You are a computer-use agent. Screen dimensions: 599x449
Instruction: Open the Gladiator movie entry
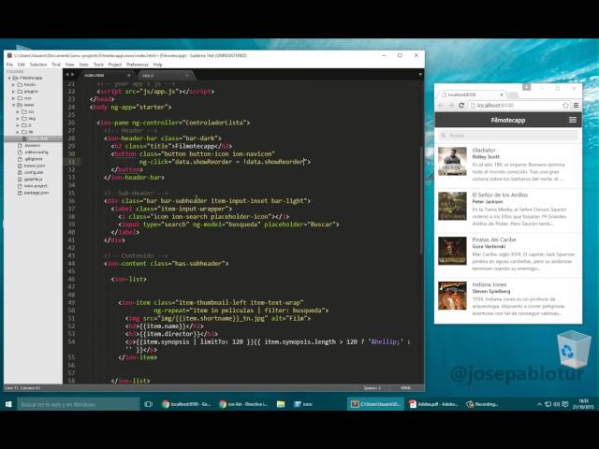pos(508,165)
